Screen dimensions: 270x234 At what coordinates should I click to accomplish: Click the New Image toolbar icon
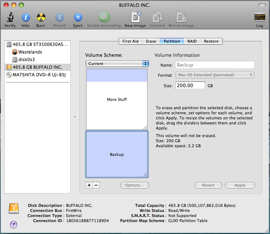point(135,17)
